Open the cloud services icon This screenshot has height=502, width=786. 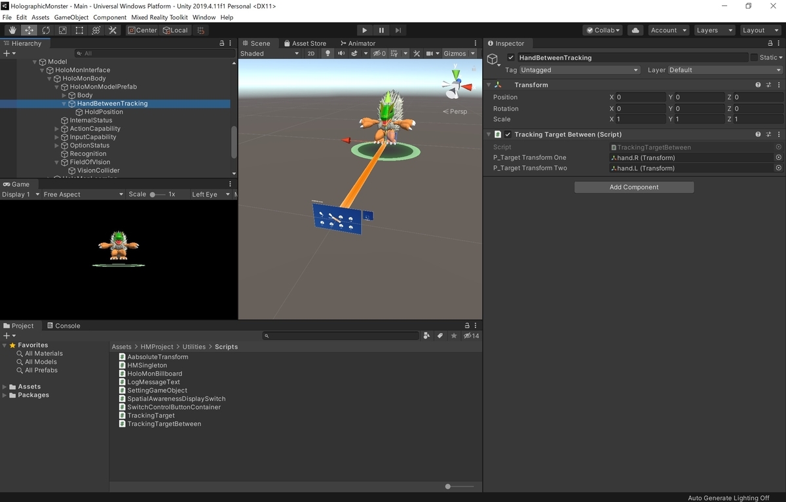[x=635, y=30]
